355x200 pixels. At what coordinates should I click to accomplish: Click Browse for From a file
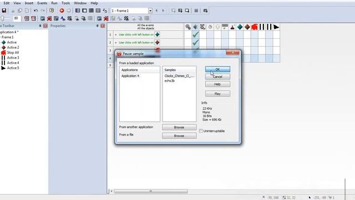179,136
